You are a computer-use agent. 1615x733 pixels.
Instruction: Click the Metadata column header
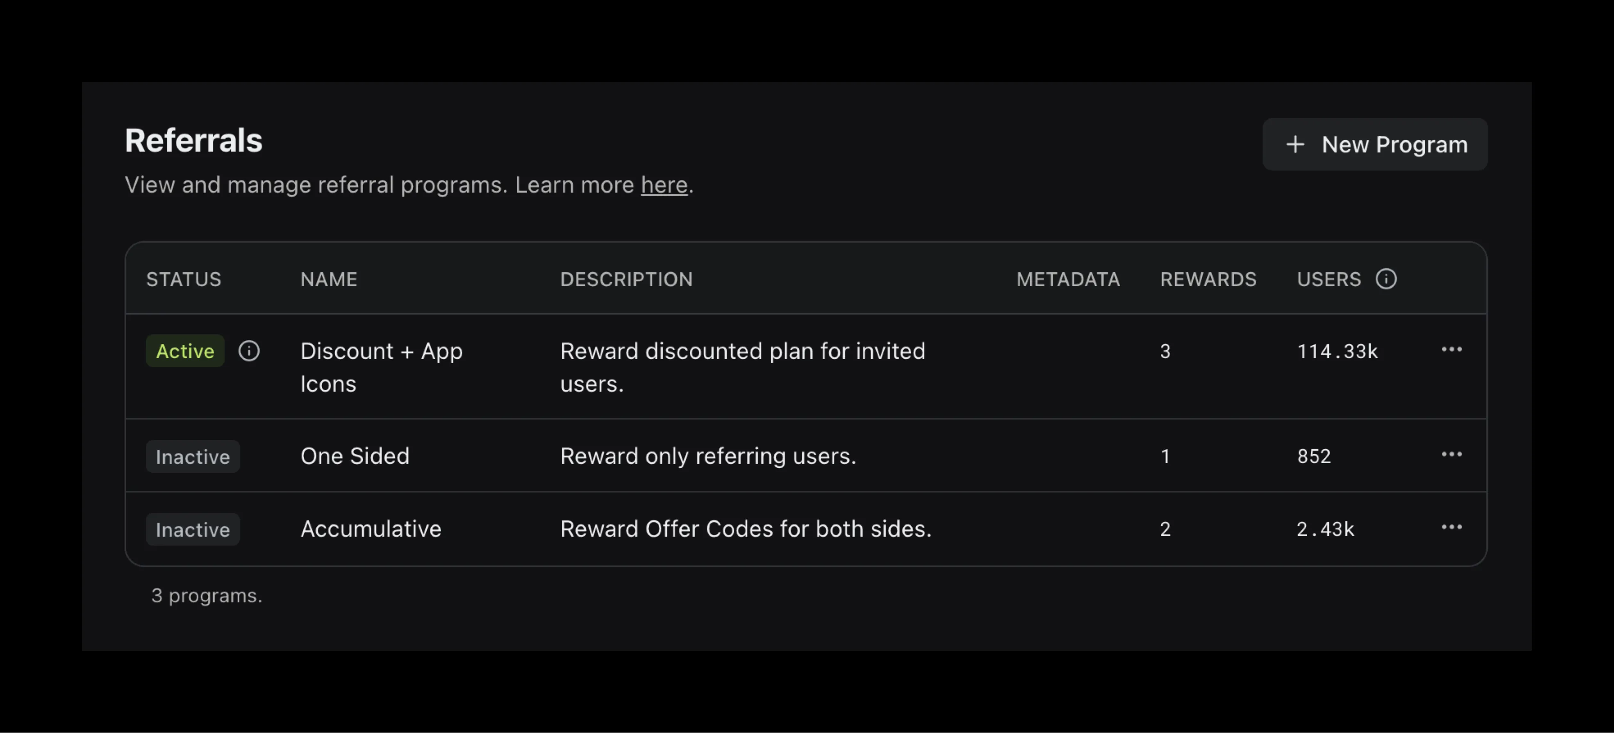tap(1068, 279)
